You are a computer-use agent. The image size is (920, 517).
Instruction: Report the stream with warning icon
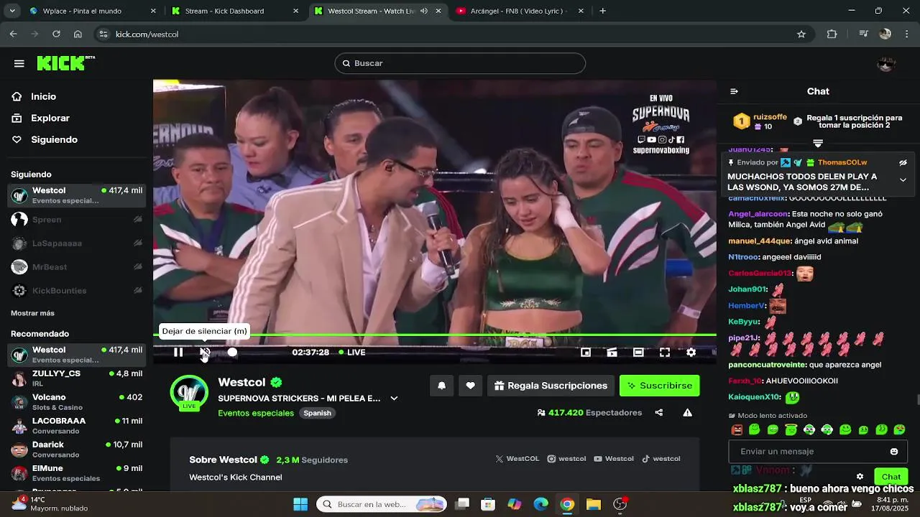(687, 412)
